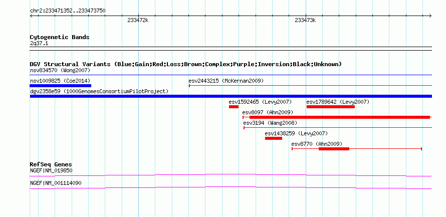Click the Cytogenetic Bands track title
This screenshot has width=446, height=217.
point(60,37)
